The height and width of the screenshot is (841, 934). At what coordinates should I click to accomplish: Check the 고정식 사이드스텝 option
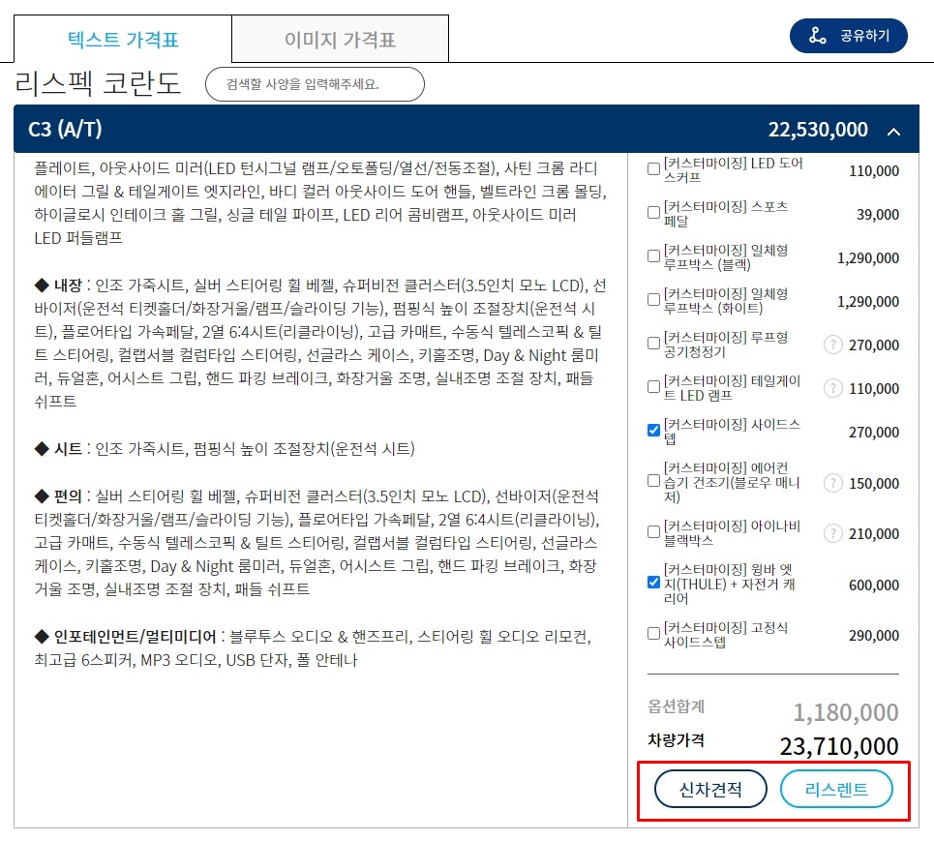tap(653, 633)
